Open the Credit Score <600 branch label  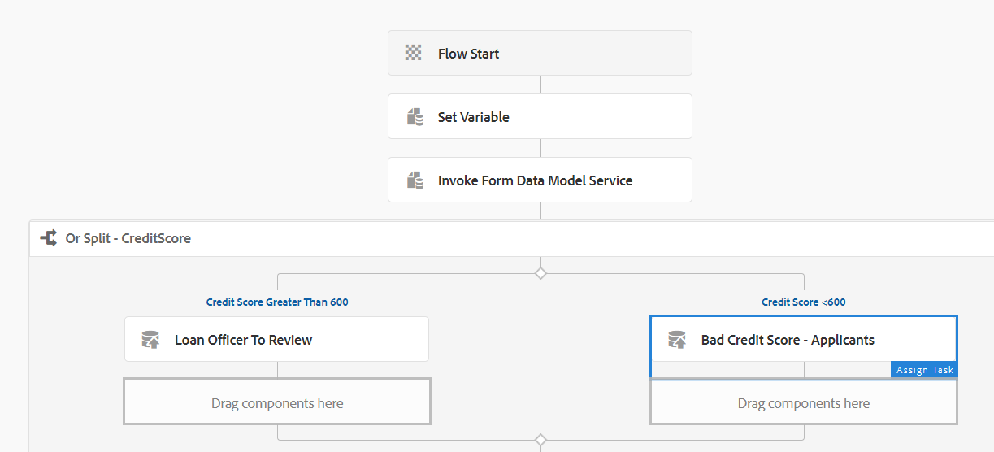coord(803,302)
